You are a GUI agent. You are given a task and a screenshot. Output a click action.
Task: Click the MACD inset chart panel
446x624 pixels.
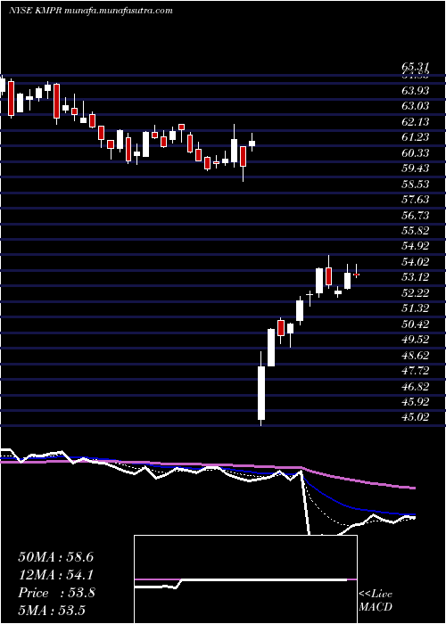245,579
